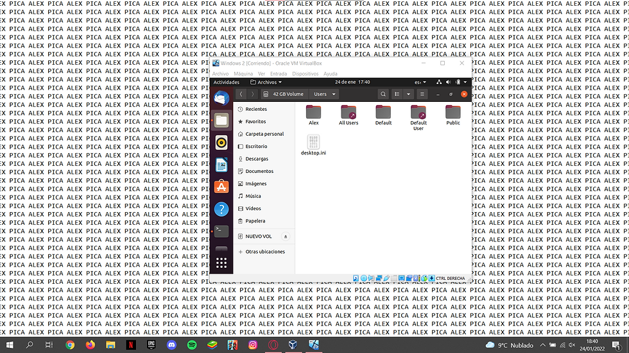Open Discord from the taskbar
The height and width of the screenshot is (353, 629).
171,345
